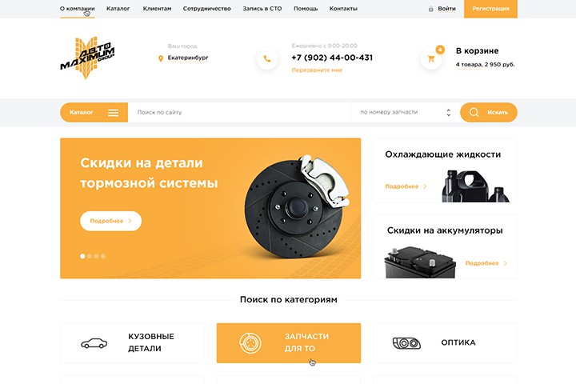Focus the 'Поиск по сайту' search field
The width and height of the screenshot is (576, 384).
tap(239, 113)
